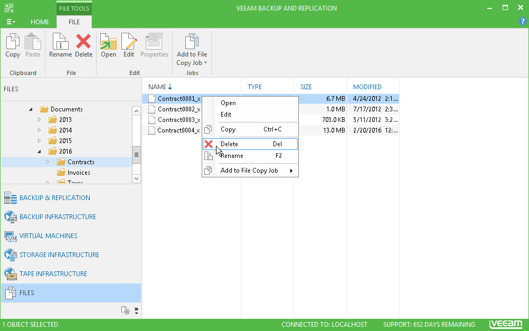Click the 2013 folder icon
Screen dimensions: 529x331
coord(53,120)
